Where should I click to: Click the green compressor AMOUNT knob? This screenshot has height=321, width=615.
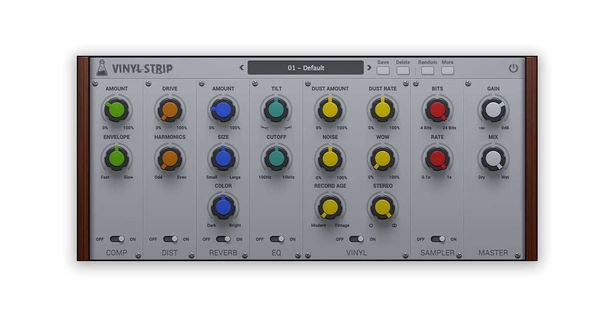tap(117, 110)
